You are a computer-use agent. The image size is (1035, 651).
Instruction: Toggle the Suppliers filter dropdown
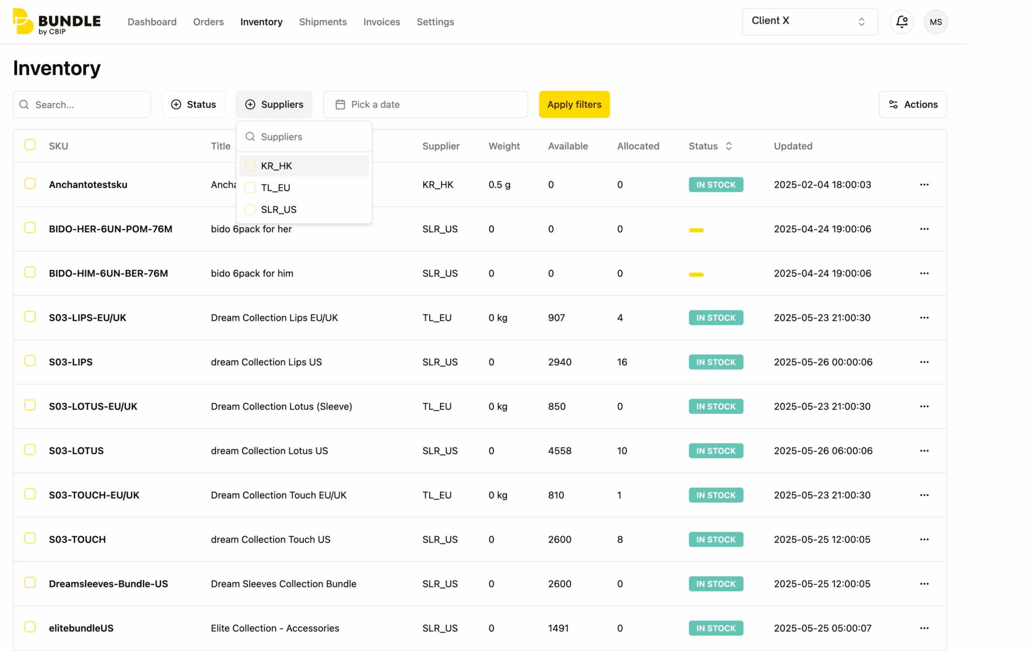coord(274,104)
